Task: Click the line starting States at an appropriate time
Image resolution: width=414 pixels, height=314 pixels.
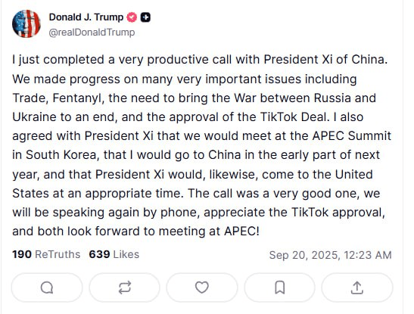Action: pos(196,194)
